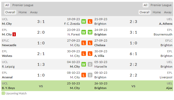The width and height of the screenshot is (174, 100).
Task: Switch the left panel to Premier League
Action: (x=23, y=5)
